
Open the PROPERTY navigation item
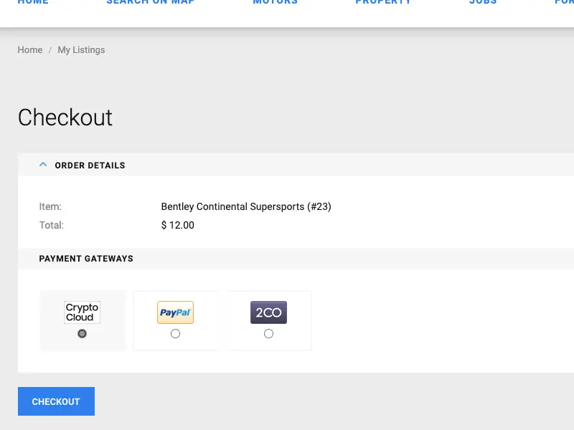[x=383, y=2]
